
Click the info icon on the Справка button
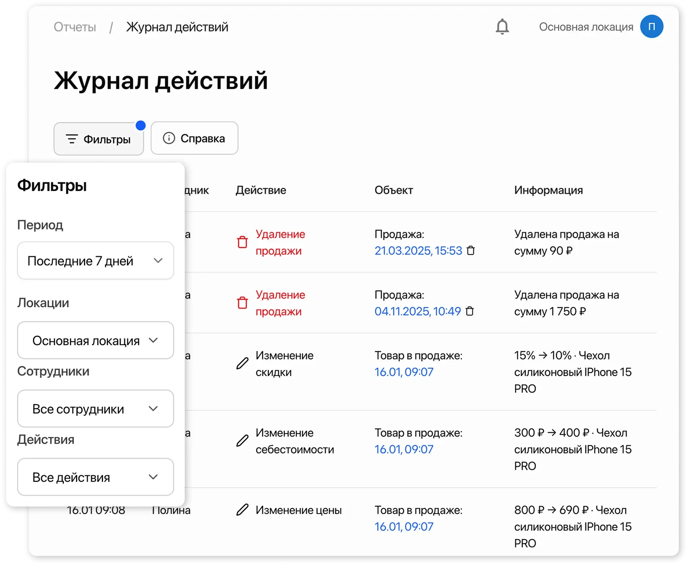(169, 138)
